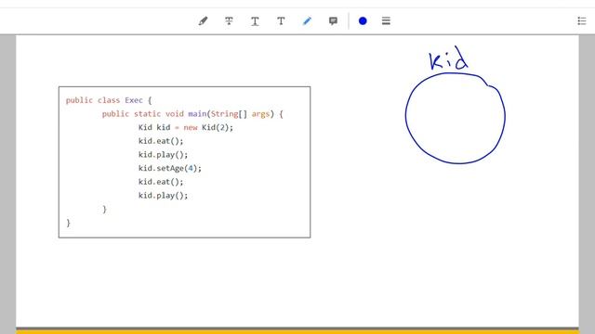Select the highlighter tool
Viewport: 595px width, 334px height.
203,20
